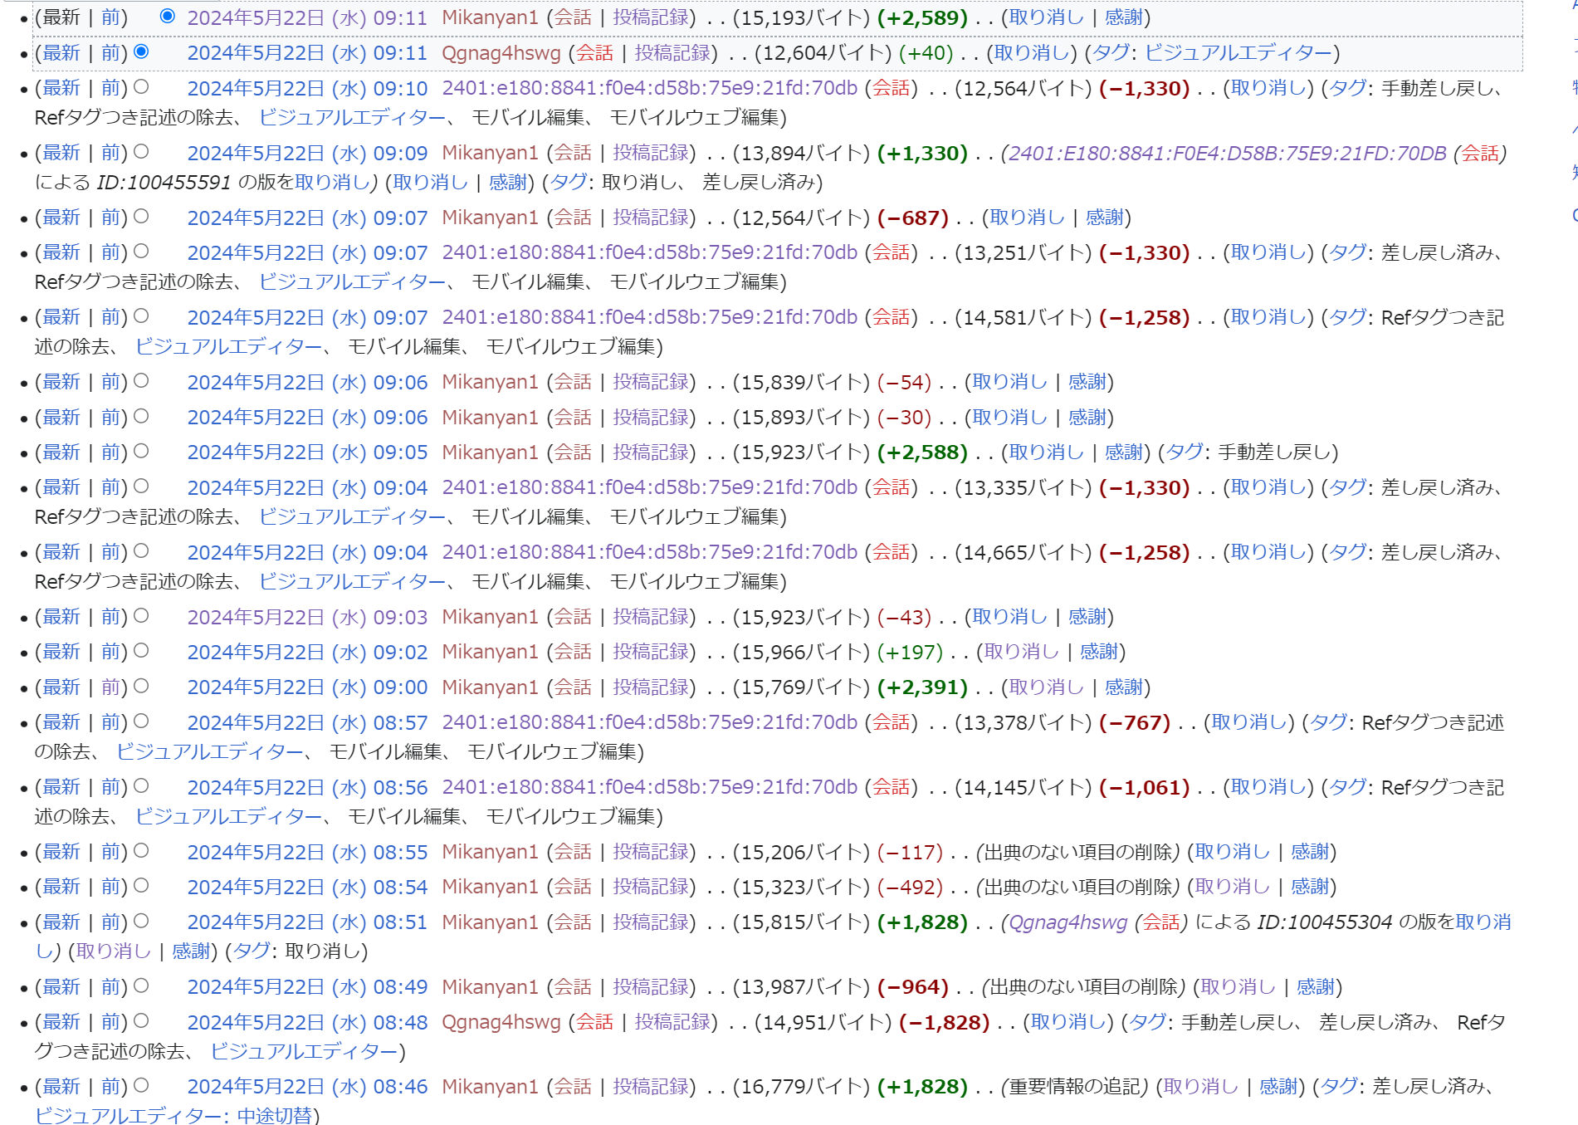Select radio button for 09:05 revision
The image size is (1578, 1125).
pos(141,451)
